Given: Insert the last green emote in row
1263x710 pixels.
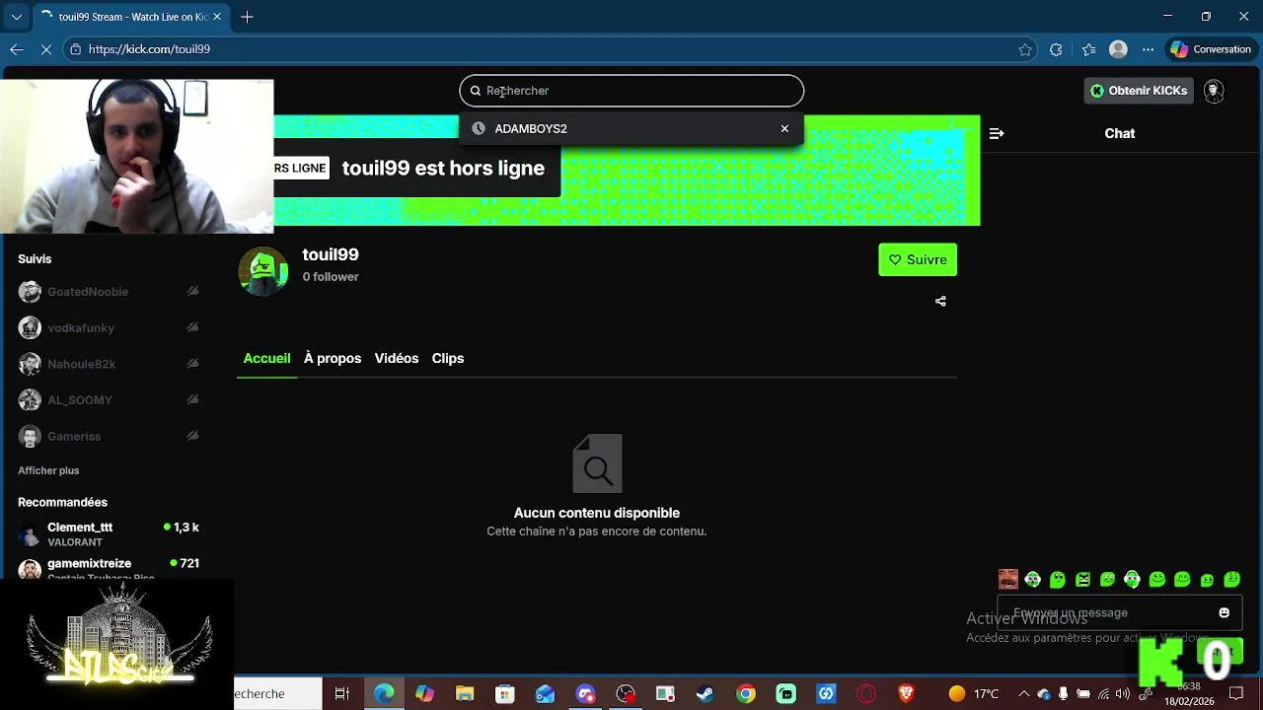Looking at the screenshot, I should pos(1231,580).
